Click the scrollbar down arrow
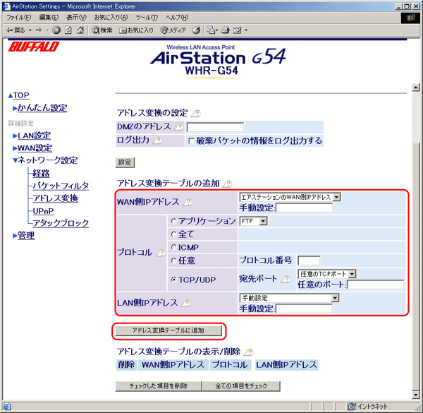Screen dimensions: 423x413 (416, 395)
